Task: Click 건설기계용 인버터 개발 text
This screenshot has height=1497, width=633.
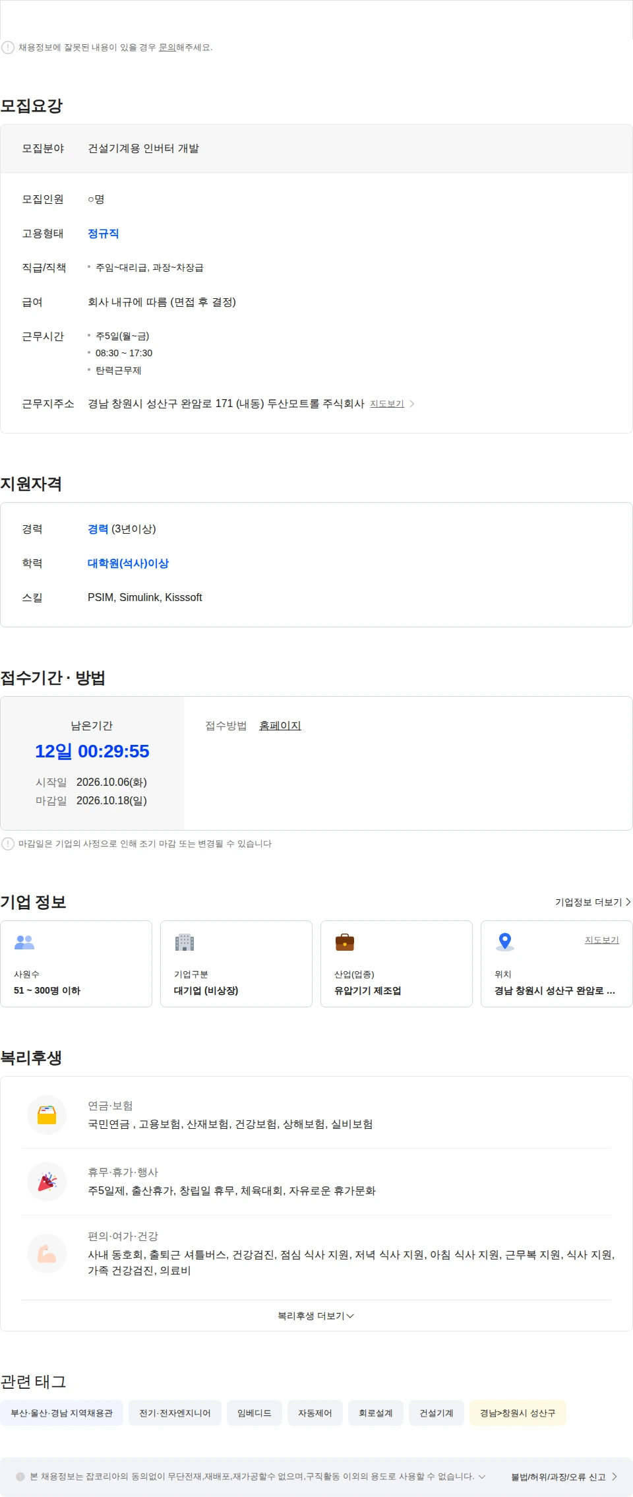Action: coord(144,148)
